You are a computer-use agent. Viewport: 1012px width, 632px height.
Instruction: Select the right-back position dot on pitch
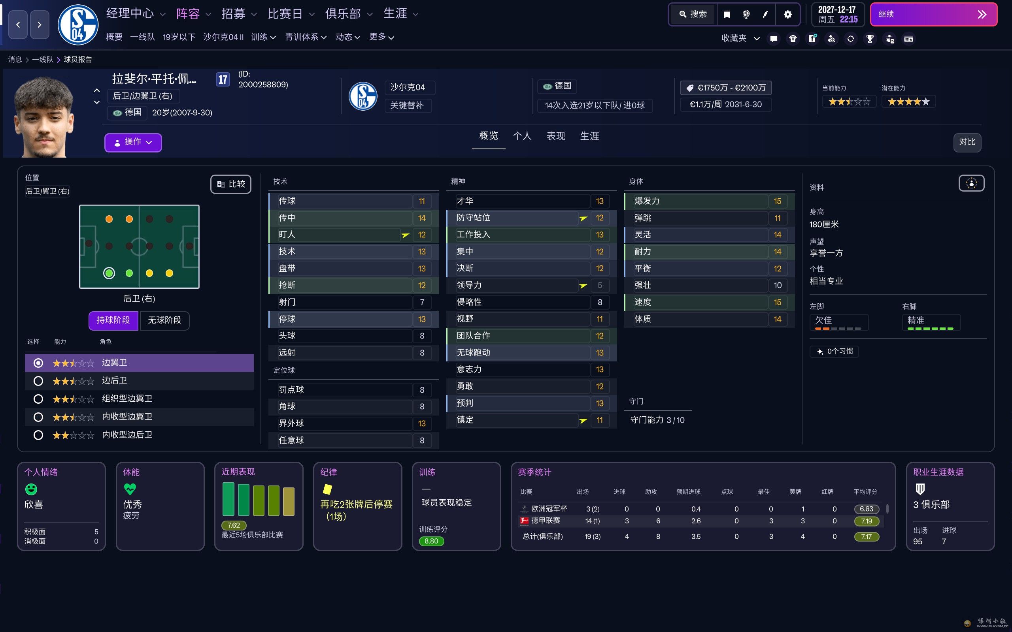coord(109,273)
